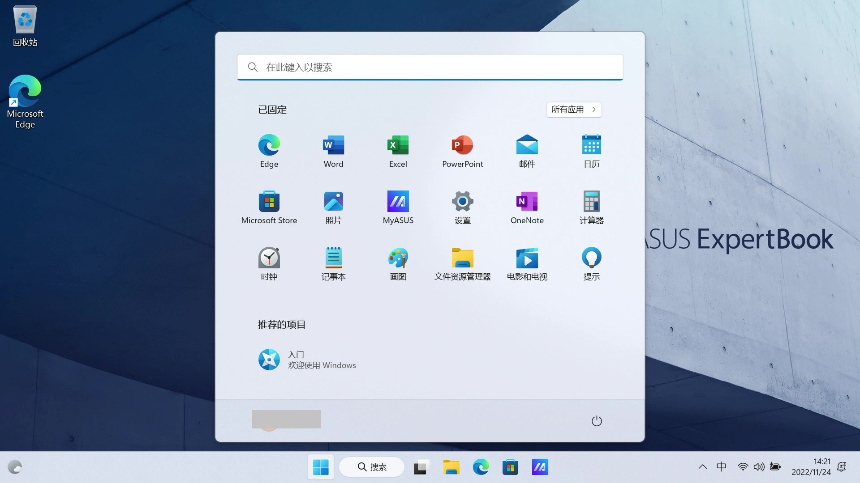Click the 在此键入以搜索 search field

click(x=430, y=67)
